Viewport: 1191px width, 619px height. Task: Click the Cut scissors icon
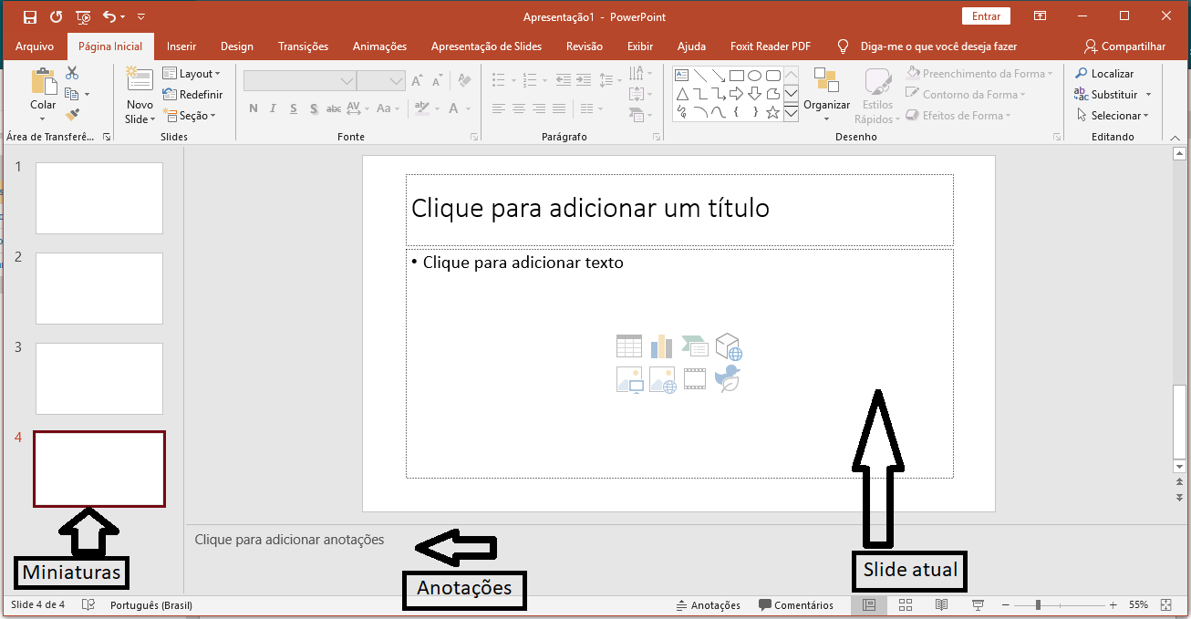pos(72,73)
